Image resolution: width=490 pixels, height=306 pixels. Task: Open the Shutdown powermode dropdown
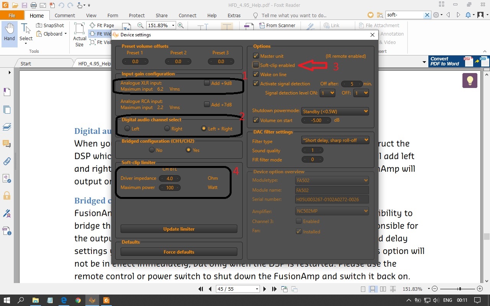(x=335, y=111)
